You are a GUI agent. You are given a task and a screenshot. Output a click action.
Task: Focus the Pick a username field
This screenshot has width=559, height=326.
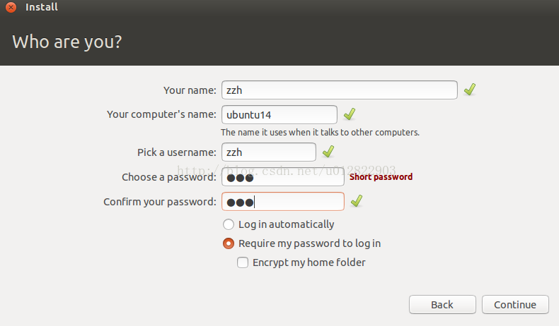pos(268,152)
